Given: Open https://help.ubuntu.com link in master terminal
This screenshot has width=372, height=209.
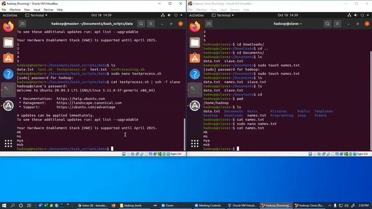Looking at the screenshot, I should 81,99.
